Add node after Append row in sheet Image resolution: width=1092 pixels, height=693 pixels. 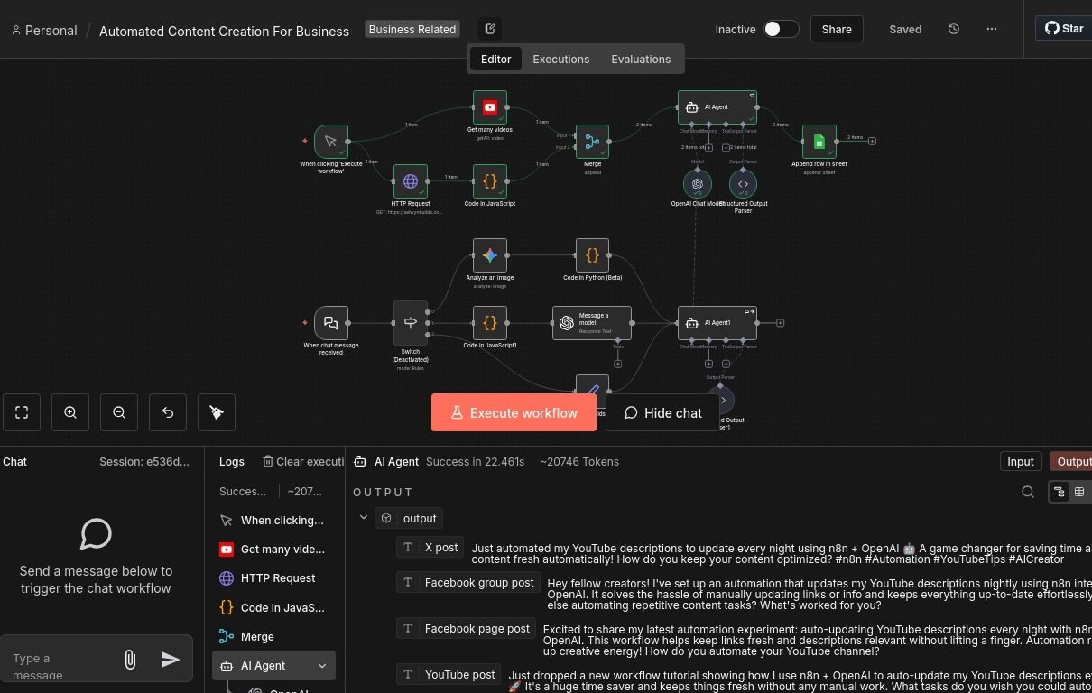872,141
